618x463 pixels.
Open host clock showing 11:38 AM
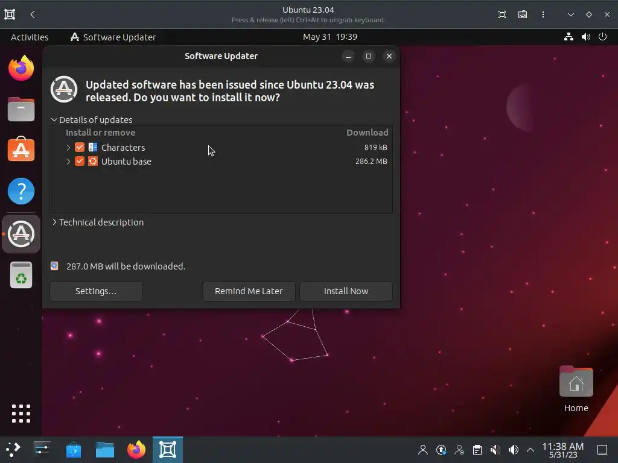click(x=563, y=450)
